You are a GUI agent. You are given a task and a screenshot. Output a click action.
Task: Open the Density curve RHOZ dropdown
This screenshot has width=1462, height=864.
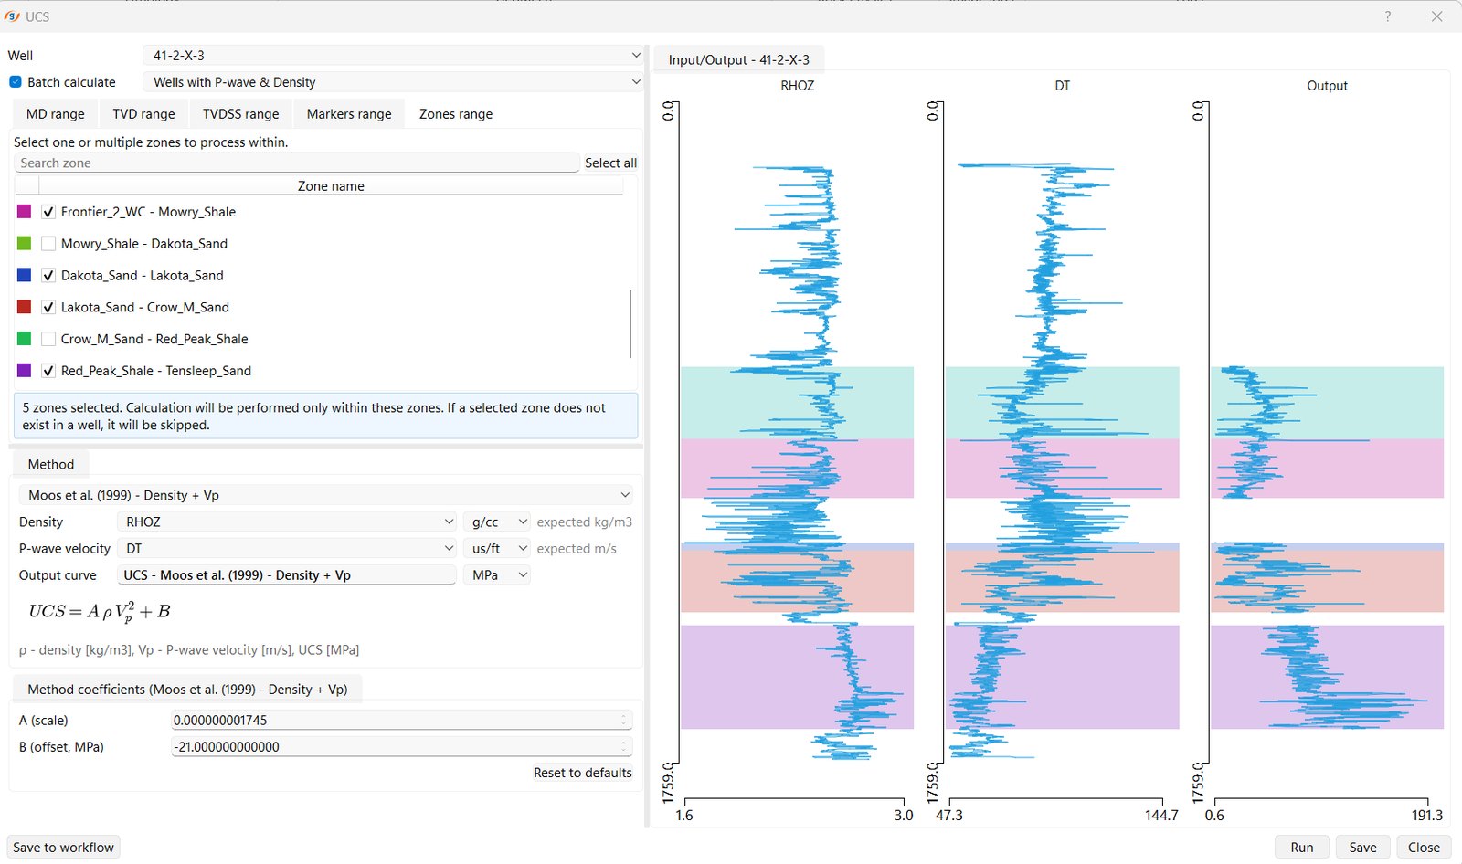click(x=287, y=522)
